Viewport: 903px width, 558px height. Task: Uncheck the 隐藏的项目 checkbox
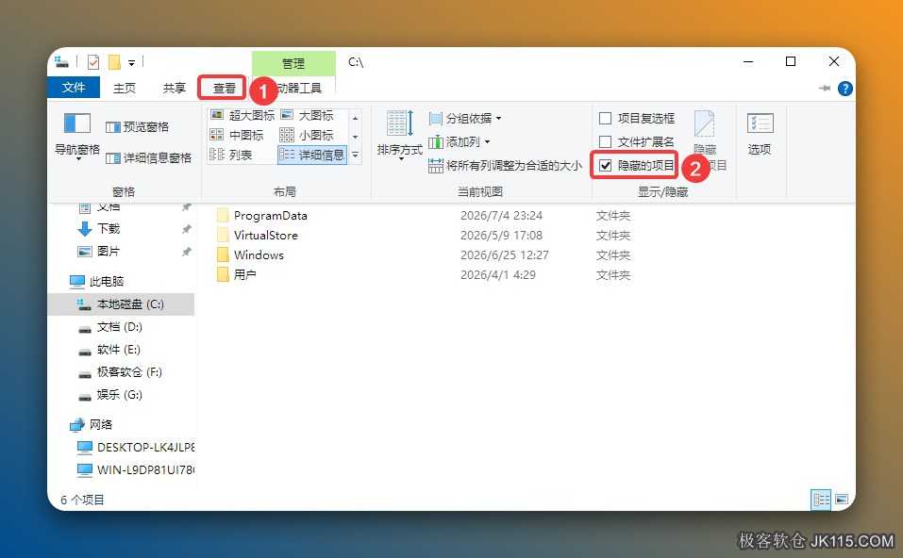coord(605,166)
